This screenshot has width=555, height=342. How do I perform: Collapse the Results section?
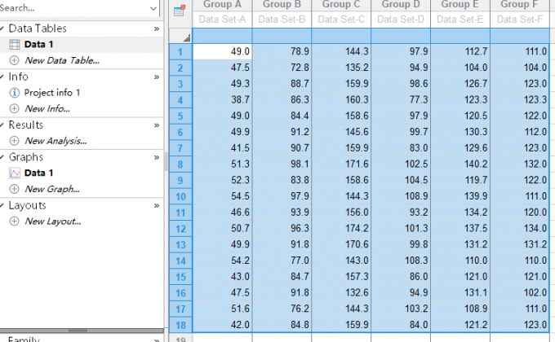point(2,125)
